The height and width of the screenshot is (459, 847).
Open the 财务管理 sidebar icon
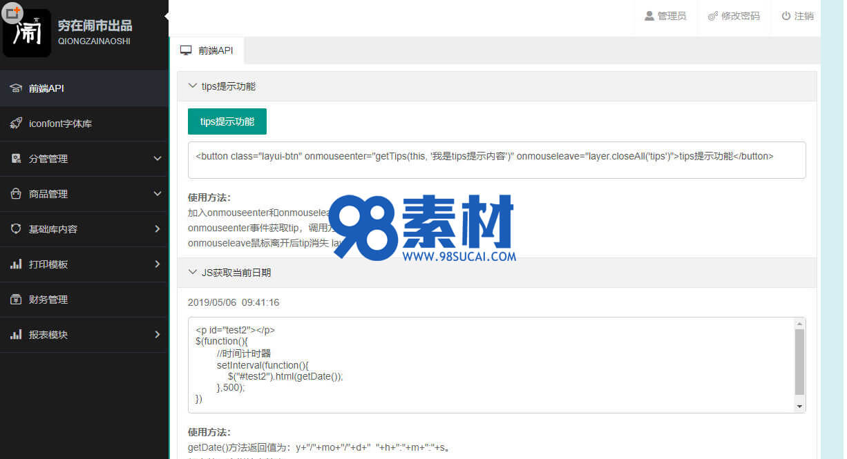coord(17,299)
